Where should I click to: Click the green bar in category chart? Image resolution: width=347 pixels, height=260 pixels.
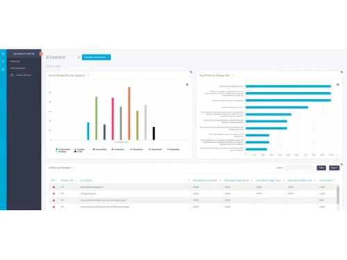point(96,119)
